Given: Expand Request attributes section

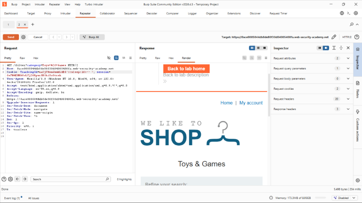Looking at the screenshot, I should pos(312,58).
